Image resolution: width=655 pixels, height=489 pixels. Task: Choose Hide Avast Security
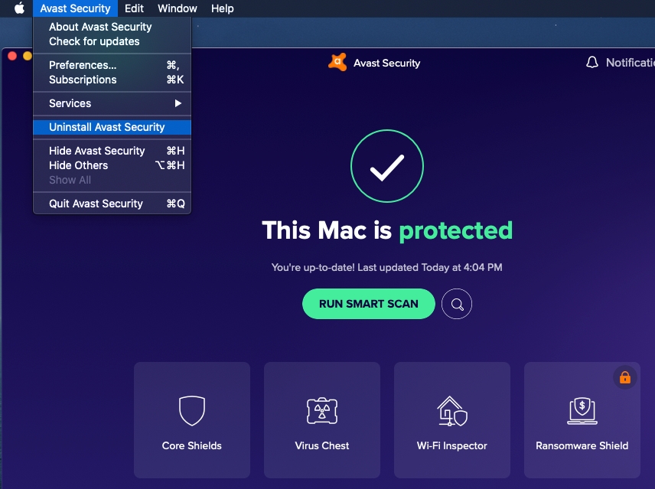(x=112, y=151)
